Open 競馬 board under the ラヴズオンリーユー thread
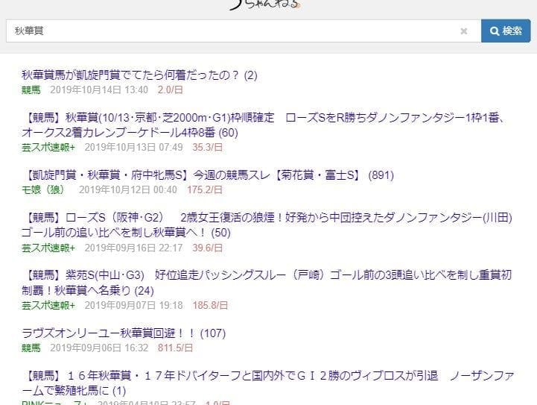This screenshot has width=537, height=405. (31, 348)
